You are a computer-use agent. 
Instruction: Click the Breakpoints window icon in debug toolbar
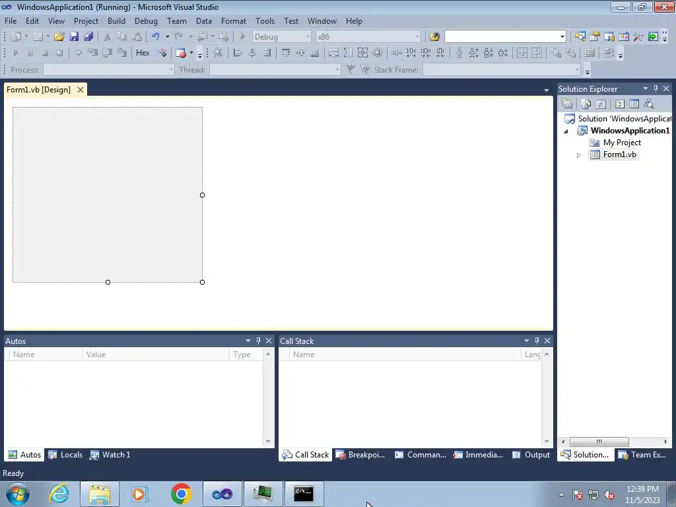pyautogui.click(x=181, y=53)
